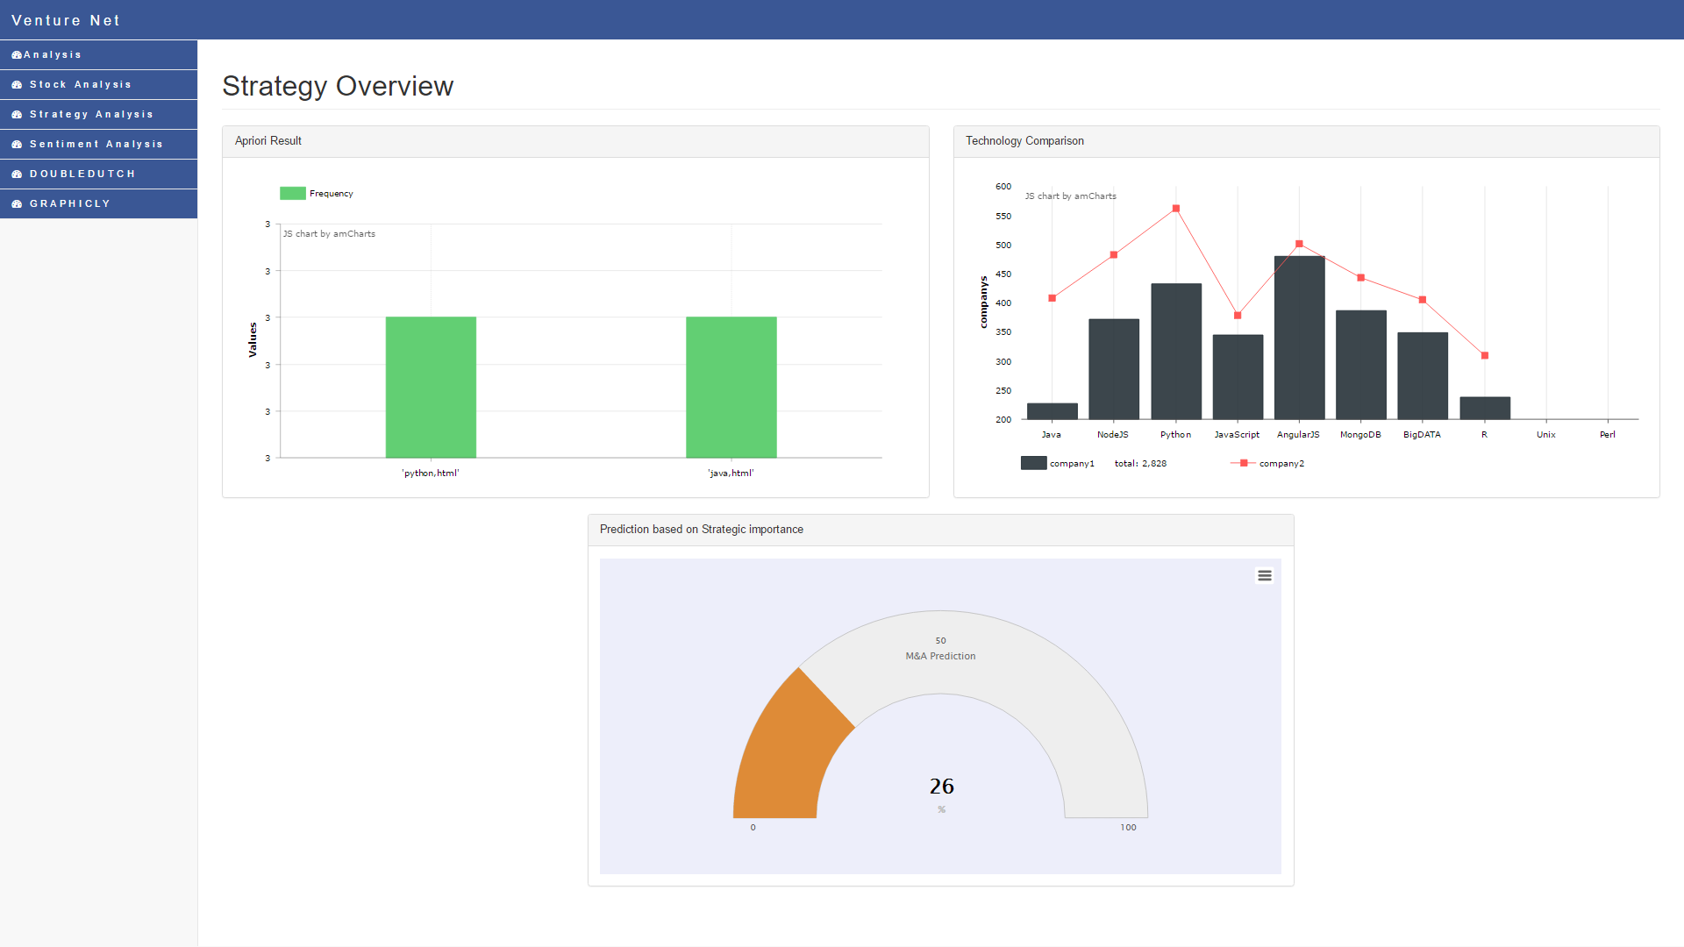Toggle the green Frequency legend marker

[292, 194]
